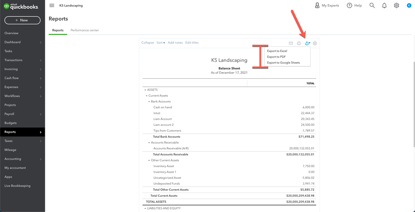Expand Invoicing sidebar submenu arrow
This screenshot has height=212, width=415.
[x=41, y=69]
